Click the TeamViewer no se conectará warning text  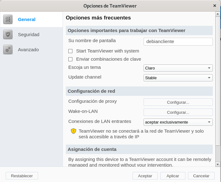141,134
